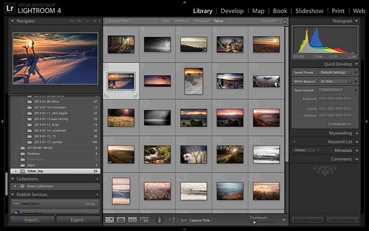
Task: Switch to the Develop module
Action: coord(232,11)
